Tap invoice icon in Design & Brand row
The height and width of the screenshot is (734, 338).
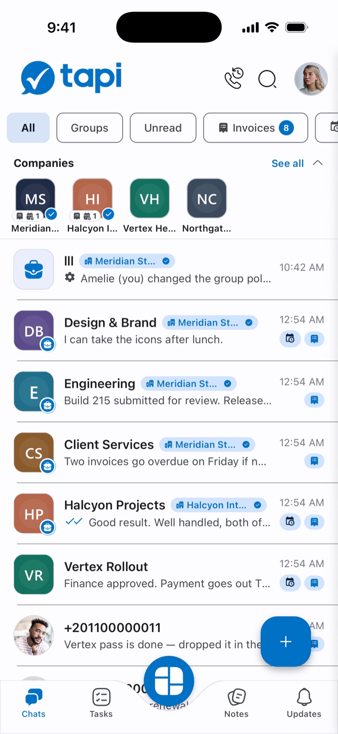click(314, 339)
